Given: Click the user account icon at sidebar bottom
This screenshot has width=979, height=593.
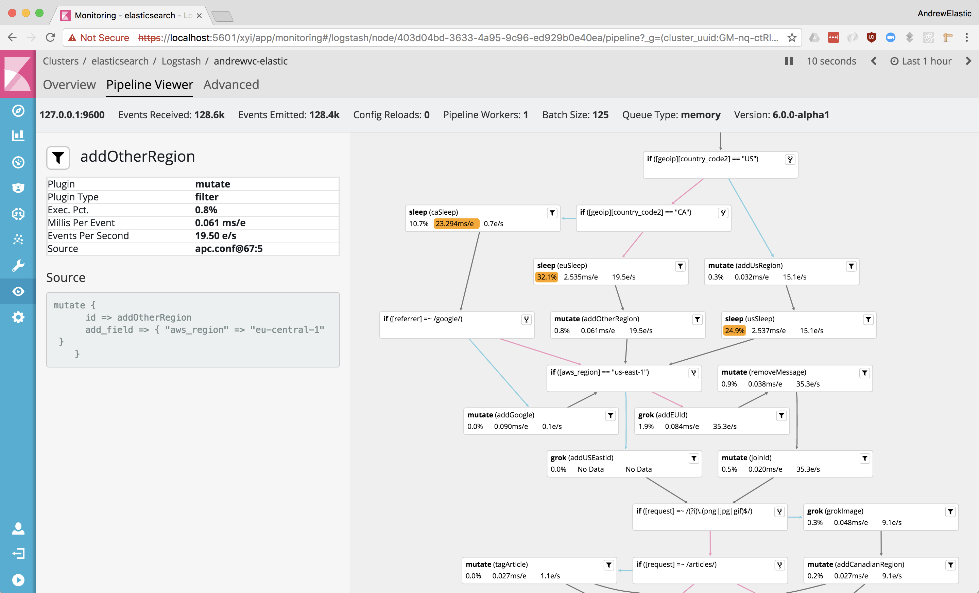Looking at the screenshot, I should [18, 529].
